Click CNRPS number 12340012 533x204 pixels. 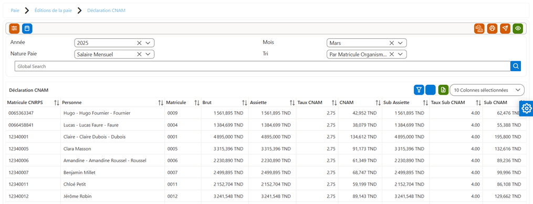point(18,196)
